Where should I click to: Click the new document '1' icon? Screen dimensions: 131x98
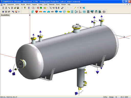(x=3, y=8)
